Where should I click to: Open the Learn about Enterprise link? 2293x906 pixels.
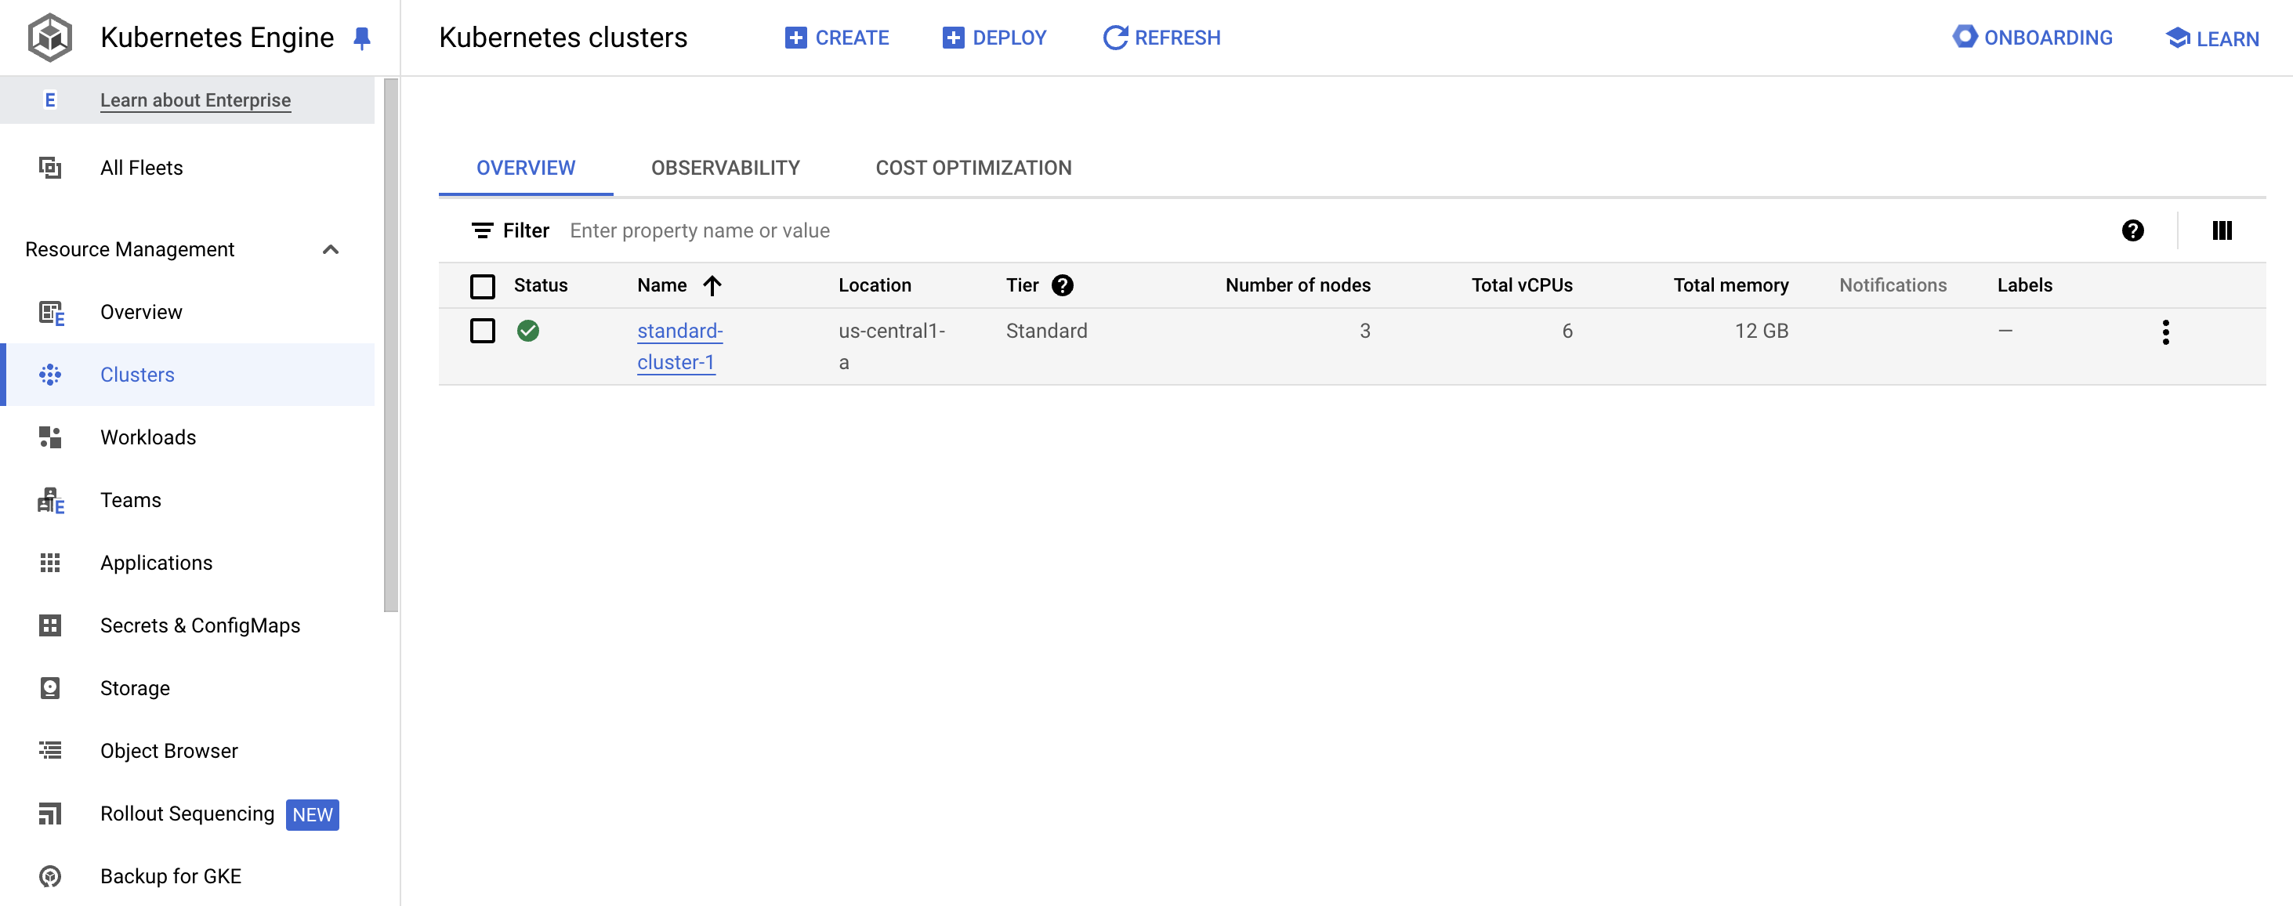(195, 100)
